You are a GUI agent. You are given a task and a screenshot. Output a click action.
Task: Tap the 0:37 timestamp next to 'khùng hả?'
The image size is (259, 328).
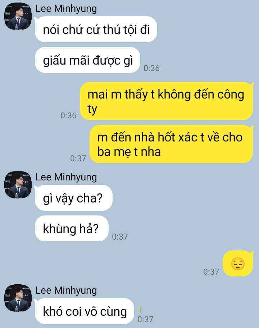pos(120,237)
